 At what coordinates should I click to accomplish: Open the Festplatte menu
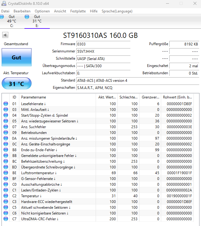coord(78,11)
